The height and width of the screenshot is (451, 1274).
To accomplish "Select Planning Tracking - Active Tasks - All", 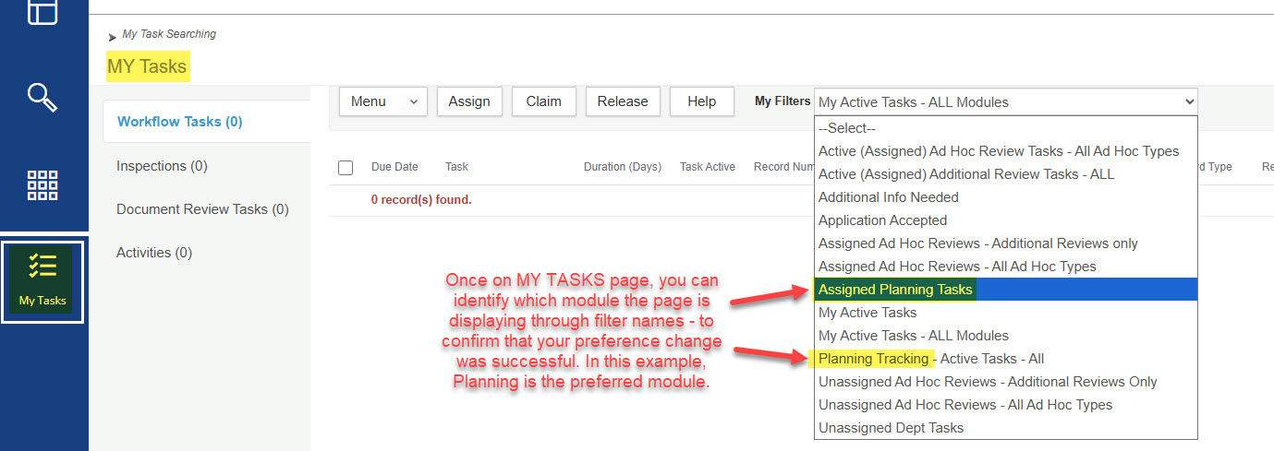I will (x=930, y=359).
